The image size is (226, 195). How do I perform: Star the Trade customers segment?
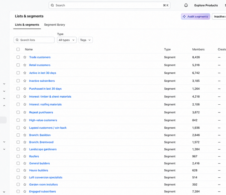pyautogui.click(x=25, y=57)
